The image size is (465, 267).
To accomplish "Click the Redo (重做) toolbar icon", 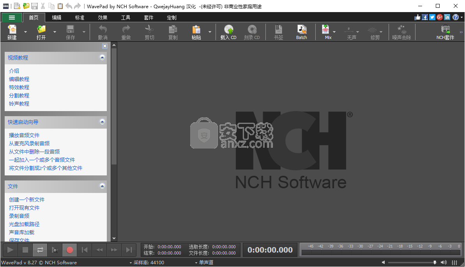I will pyautogui.click(x=126, y=30).
